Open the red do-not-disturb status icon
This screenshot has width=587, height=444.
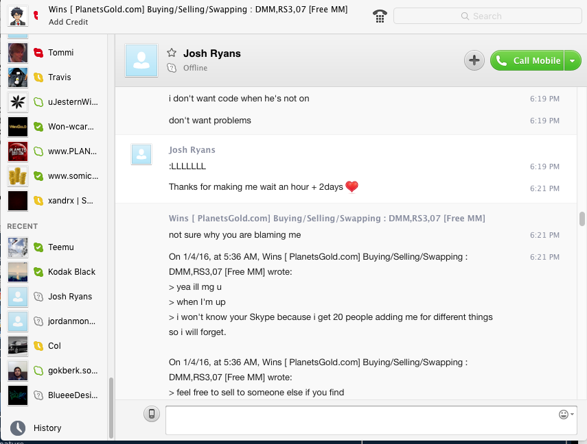pos(36,15)
